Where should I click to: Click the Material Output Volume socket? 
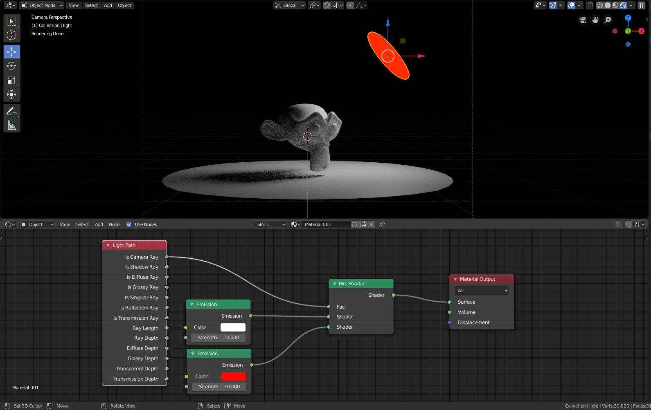pyautogui.click(x=449, y=312)
